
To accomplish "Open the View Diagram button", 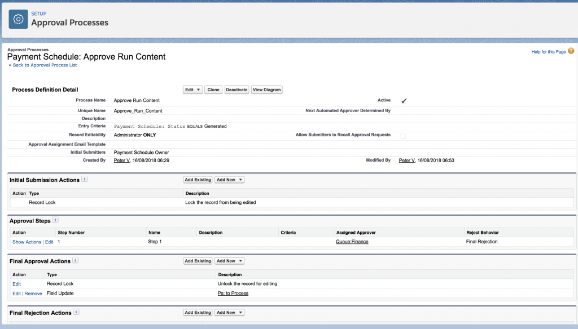I will (266, 90).
